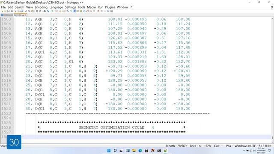The width and height of the screenshot is (274, 154).
Task: Open the Windows Start button
Action: click(x=109, y=151)
